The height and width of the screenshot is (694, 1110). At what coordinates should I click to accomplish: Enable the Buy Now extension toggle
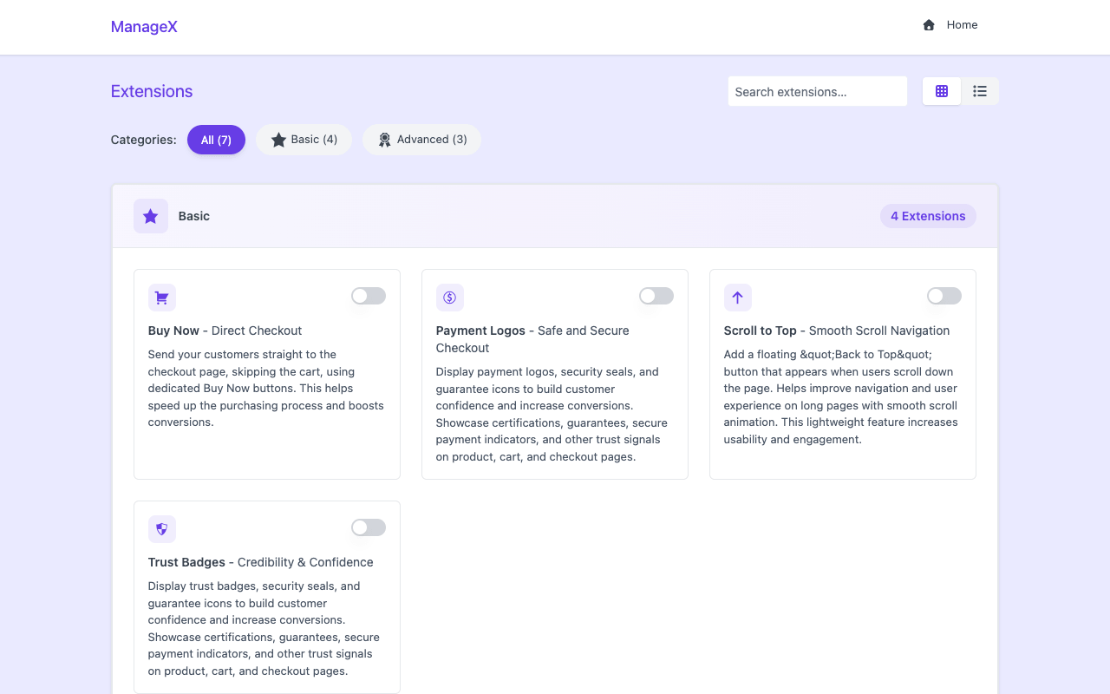pos(369,296)
